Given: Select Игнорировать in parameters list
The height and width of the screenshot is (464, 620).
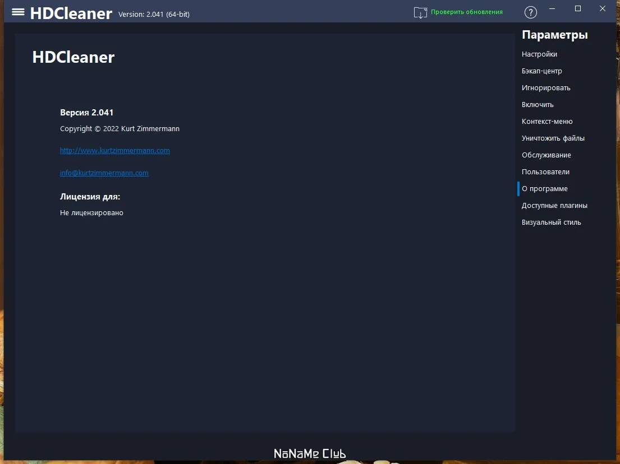Looking at the screenshot, I should pyautogui.click(x=546, y=87).
